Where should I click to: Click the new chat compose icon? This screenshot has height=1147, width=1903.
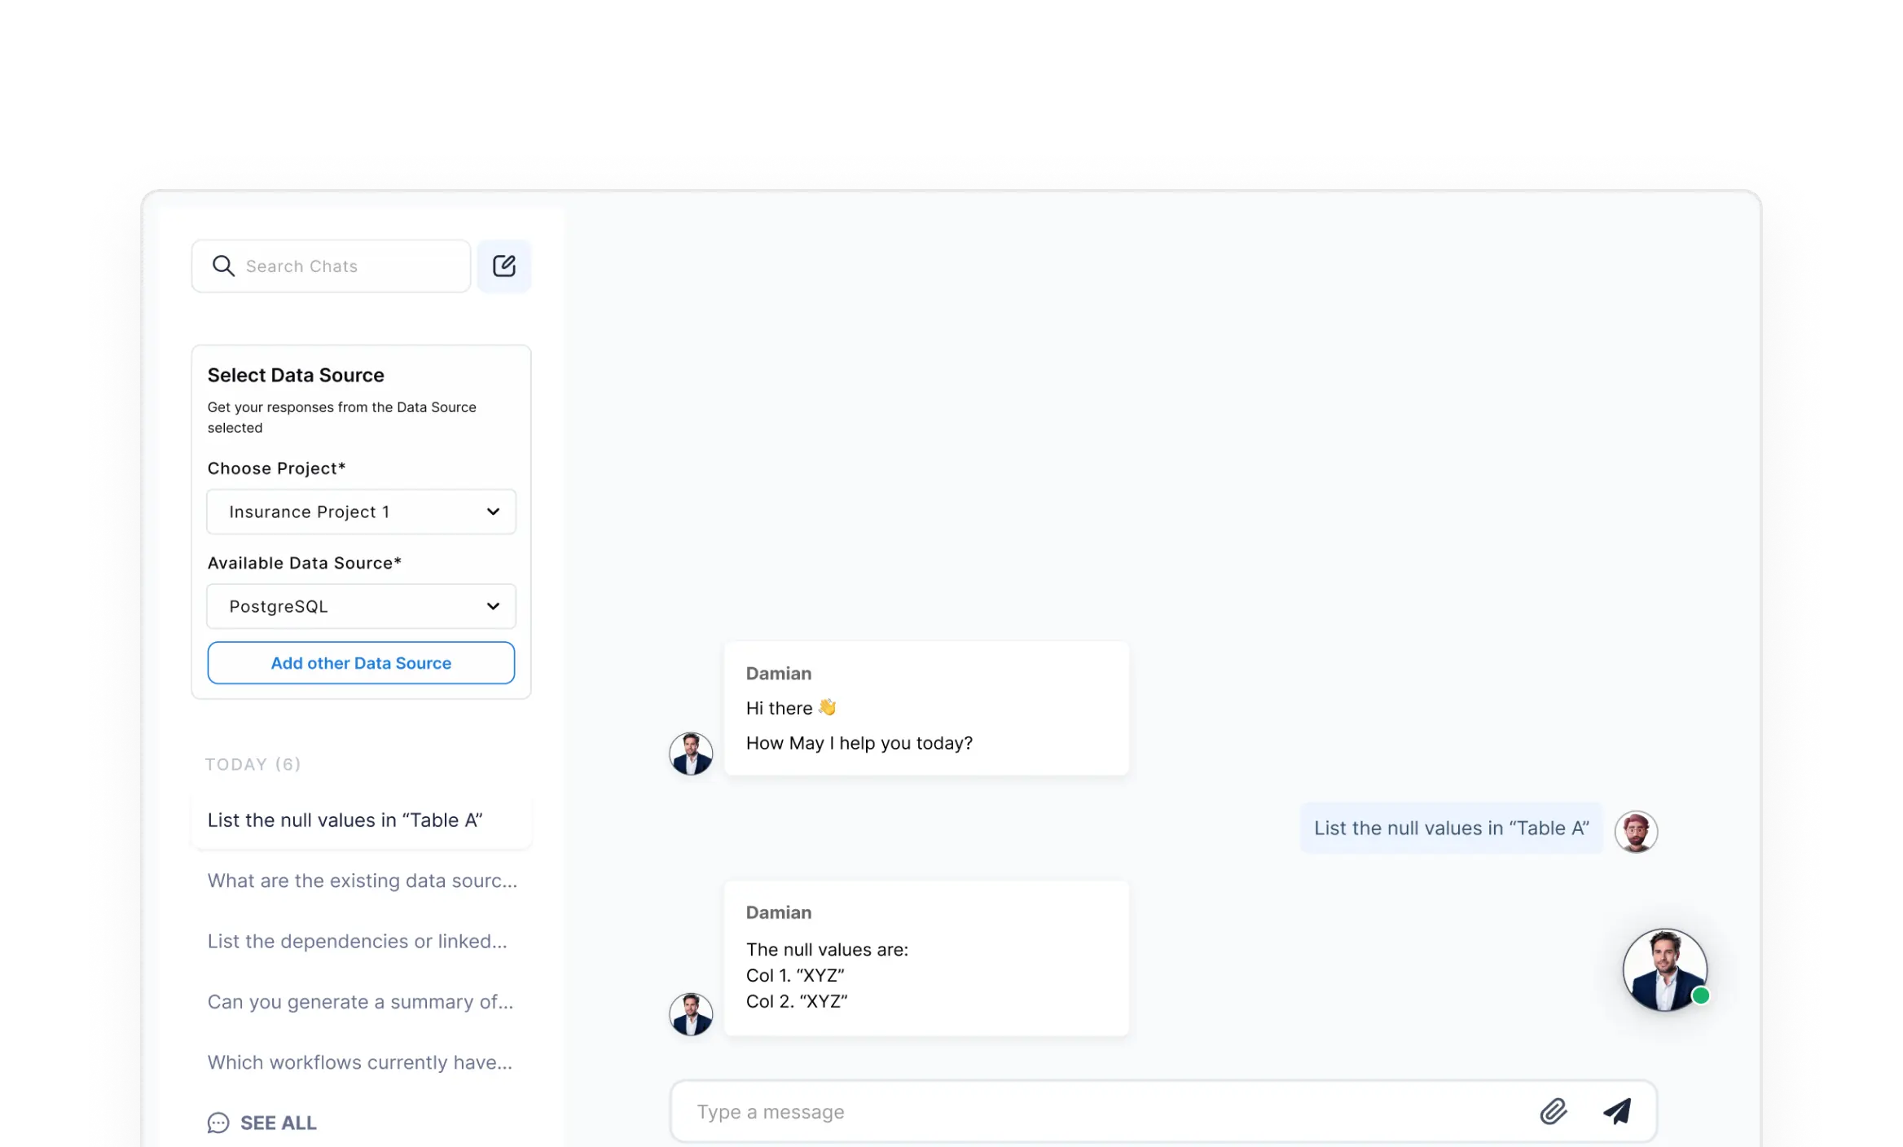click(503, 266)
